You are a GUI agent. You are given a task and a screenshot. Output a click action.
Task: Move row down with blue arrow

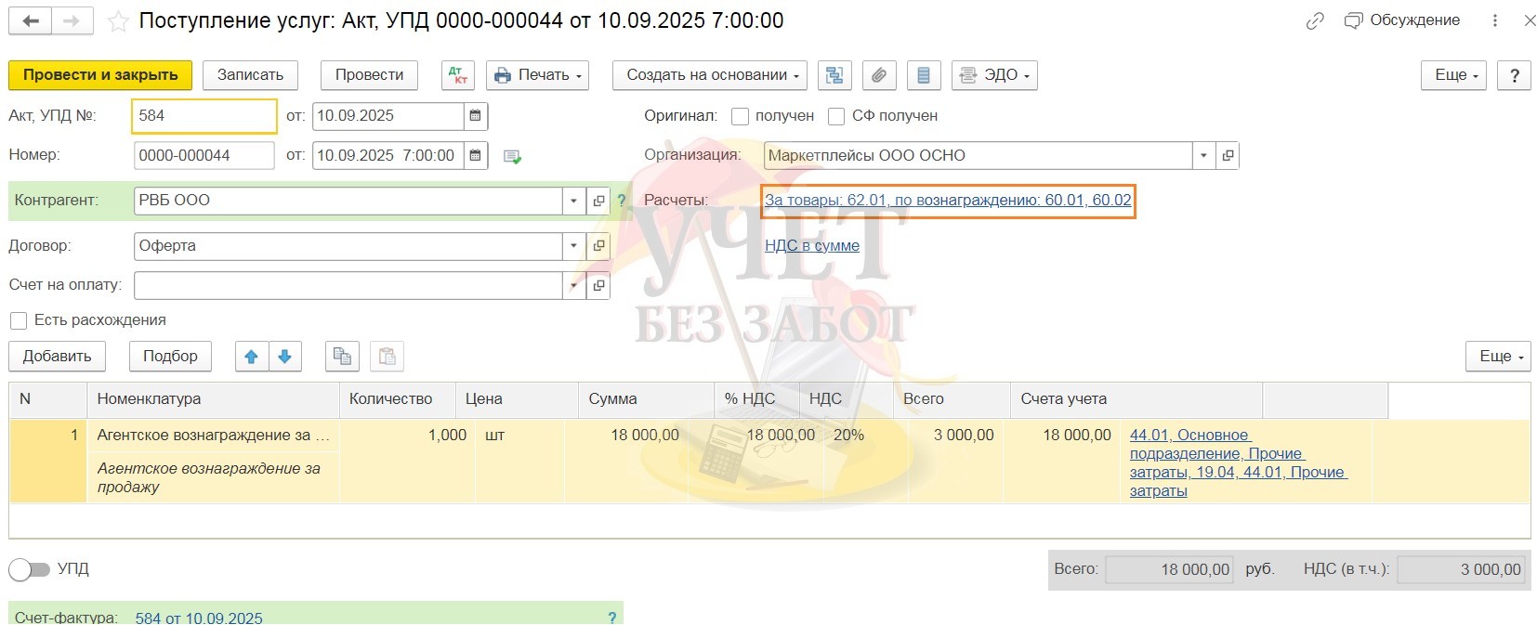click(x=285, y=357)
